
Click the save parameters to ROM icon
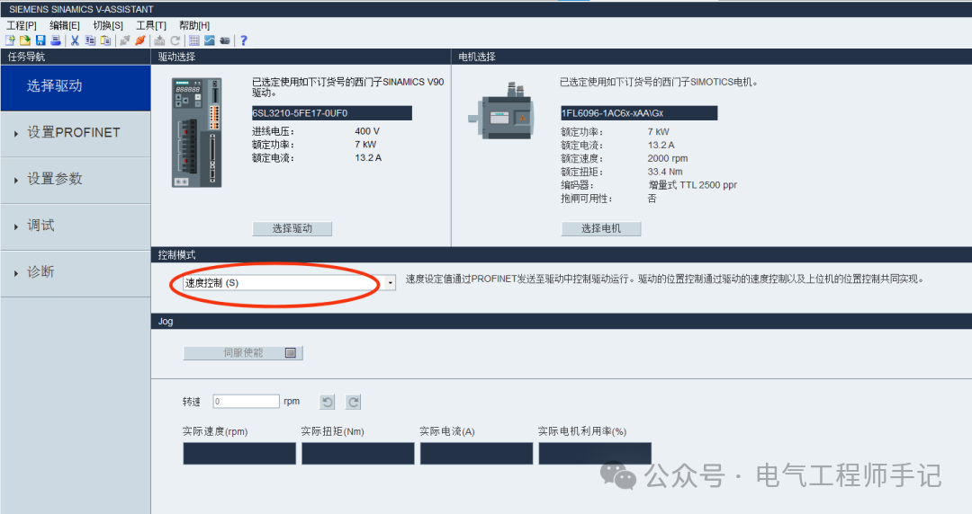159,40
